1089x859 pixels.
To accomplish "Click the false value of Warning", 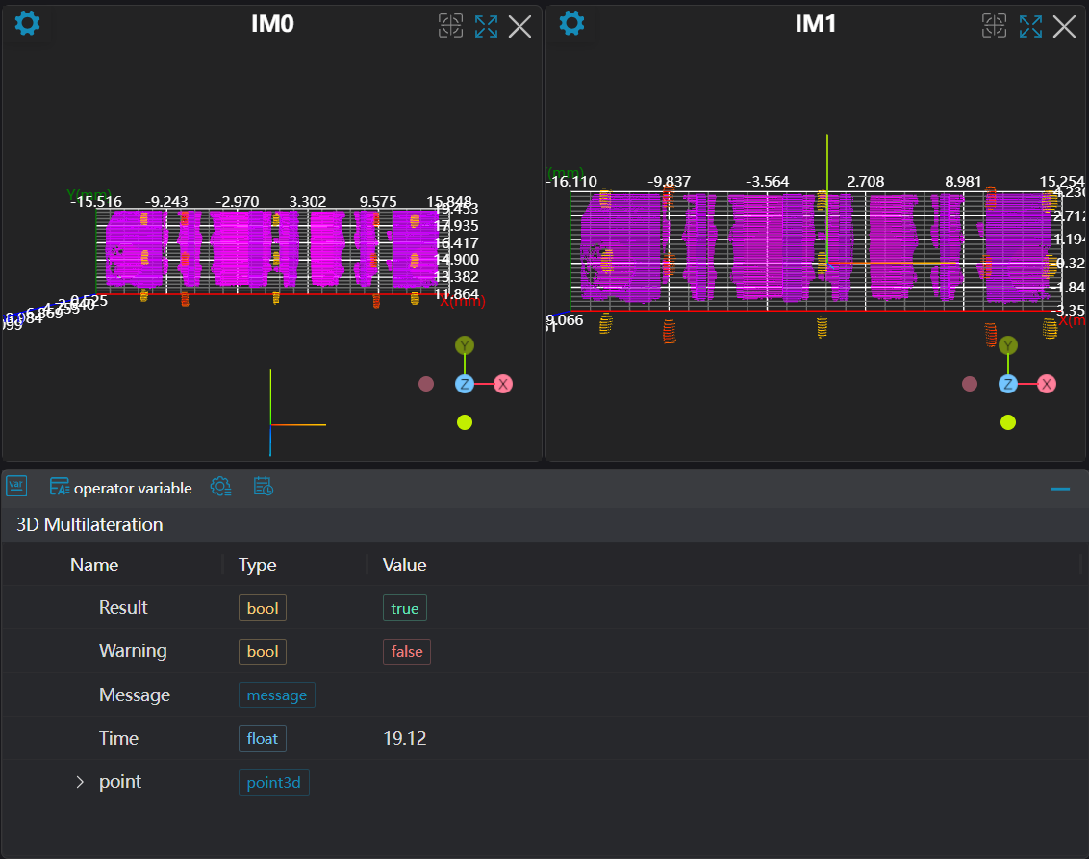I will pos(407,651).
